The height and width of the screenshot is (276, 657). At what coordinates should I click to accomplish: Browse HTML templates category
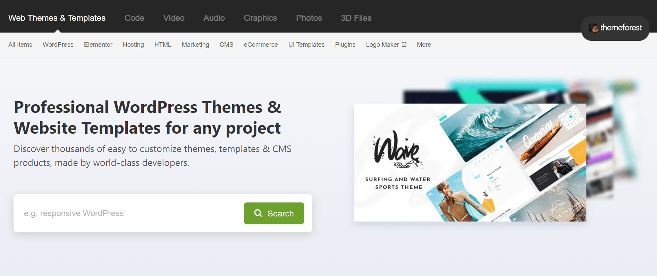163,45
